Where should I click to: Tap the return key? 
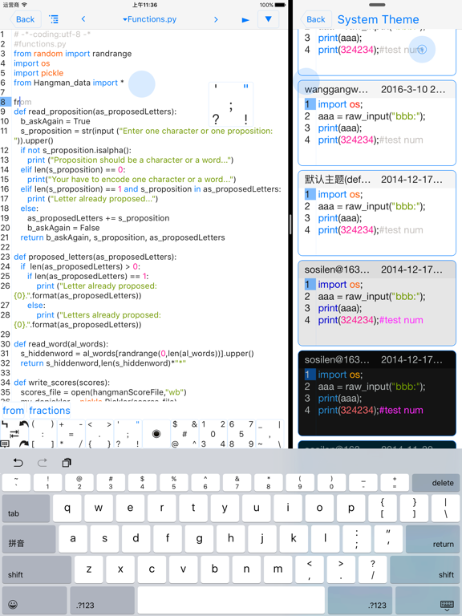tap(432, 539)
